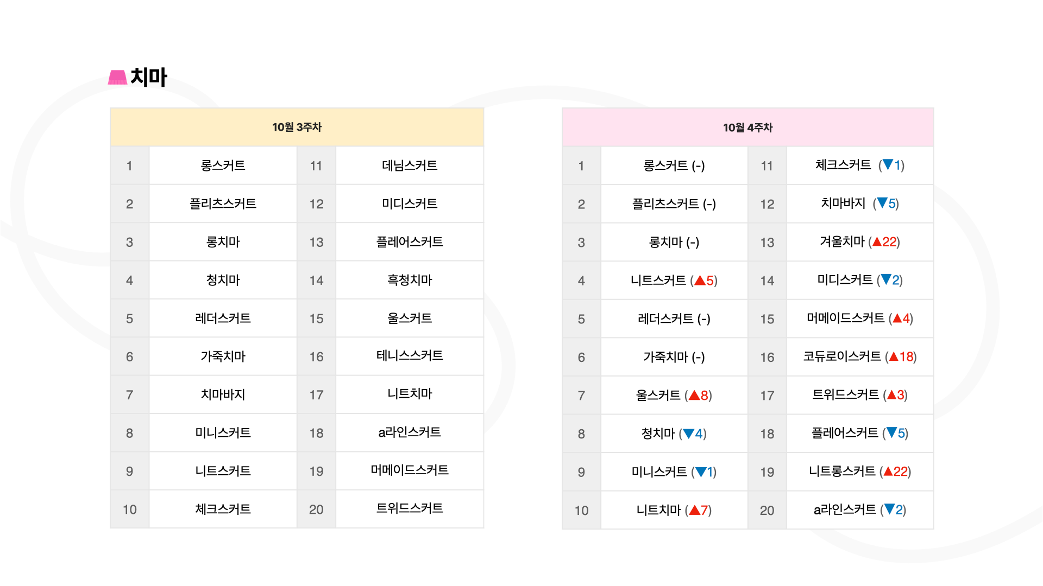This screenshot has width=1043, height=586.
Task: Click rank number 10 in the 4주차 table
Action: [x=581, y=510]
